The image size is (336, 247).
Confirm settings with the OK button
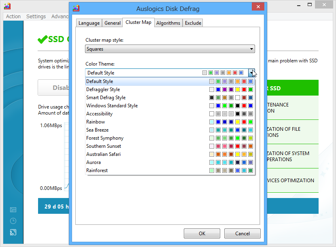click(202, 233)
